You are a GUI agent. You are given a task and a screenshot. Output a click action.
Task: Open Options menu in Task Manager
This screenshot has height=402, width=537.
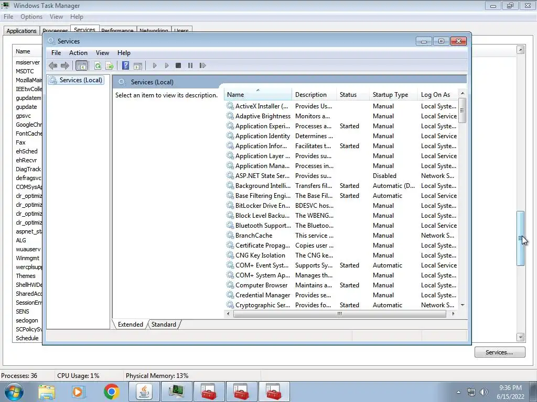coord(31,16)
